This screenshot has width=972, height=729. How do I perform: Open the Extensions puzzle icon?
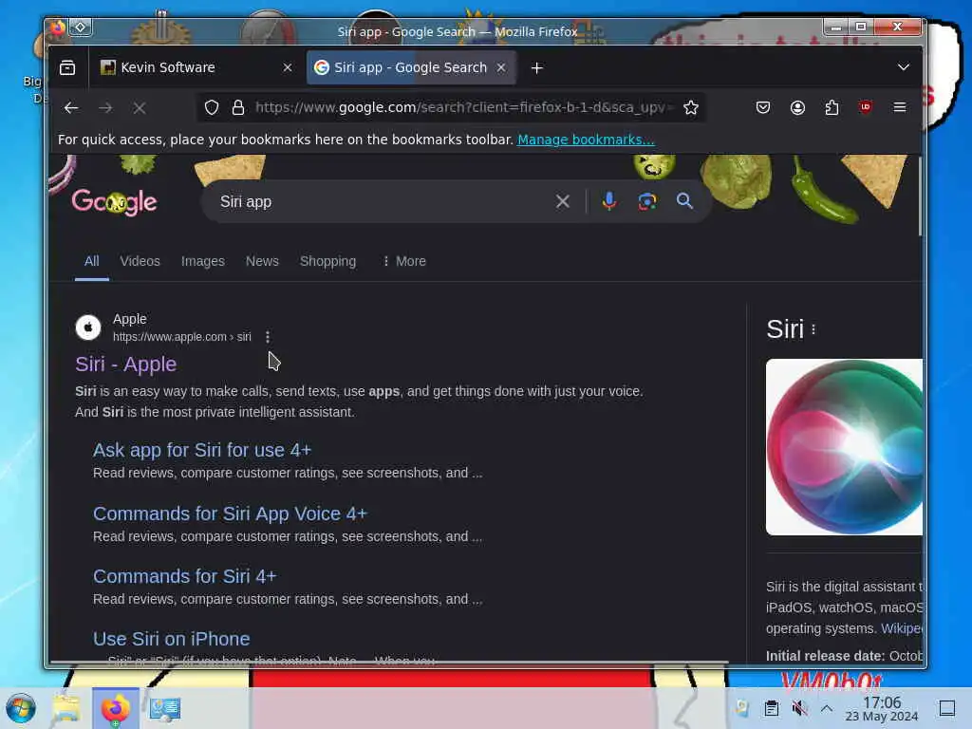[x=832, y=108]
